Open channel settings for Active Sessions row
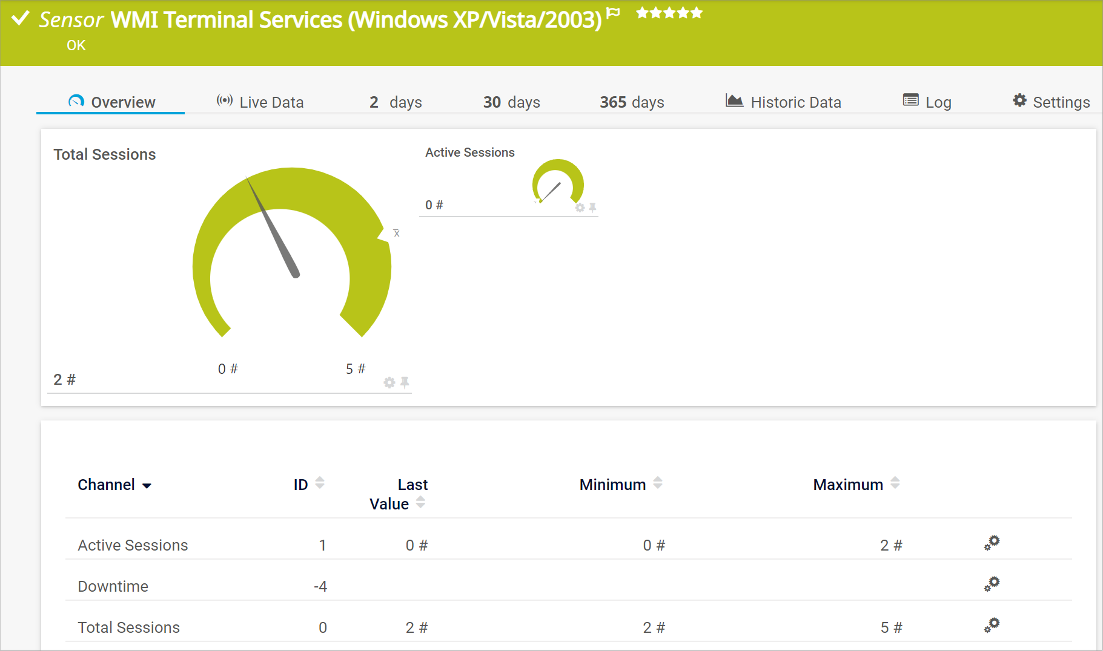Image resolution: width=1103 pixels, height=651 pixels. pos(992,543)
